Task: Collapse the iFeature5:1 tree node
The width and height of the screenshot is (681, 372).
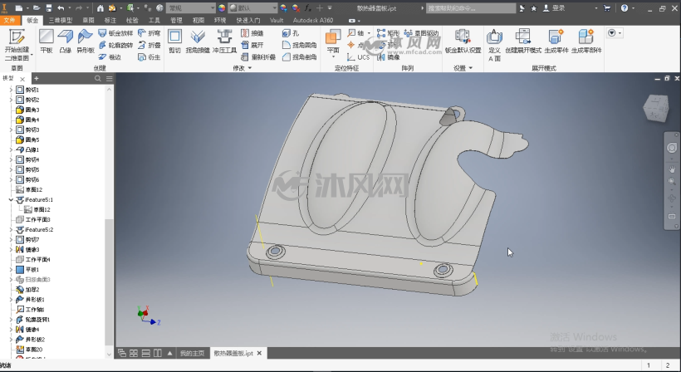Action: click(x=11, y=199)
